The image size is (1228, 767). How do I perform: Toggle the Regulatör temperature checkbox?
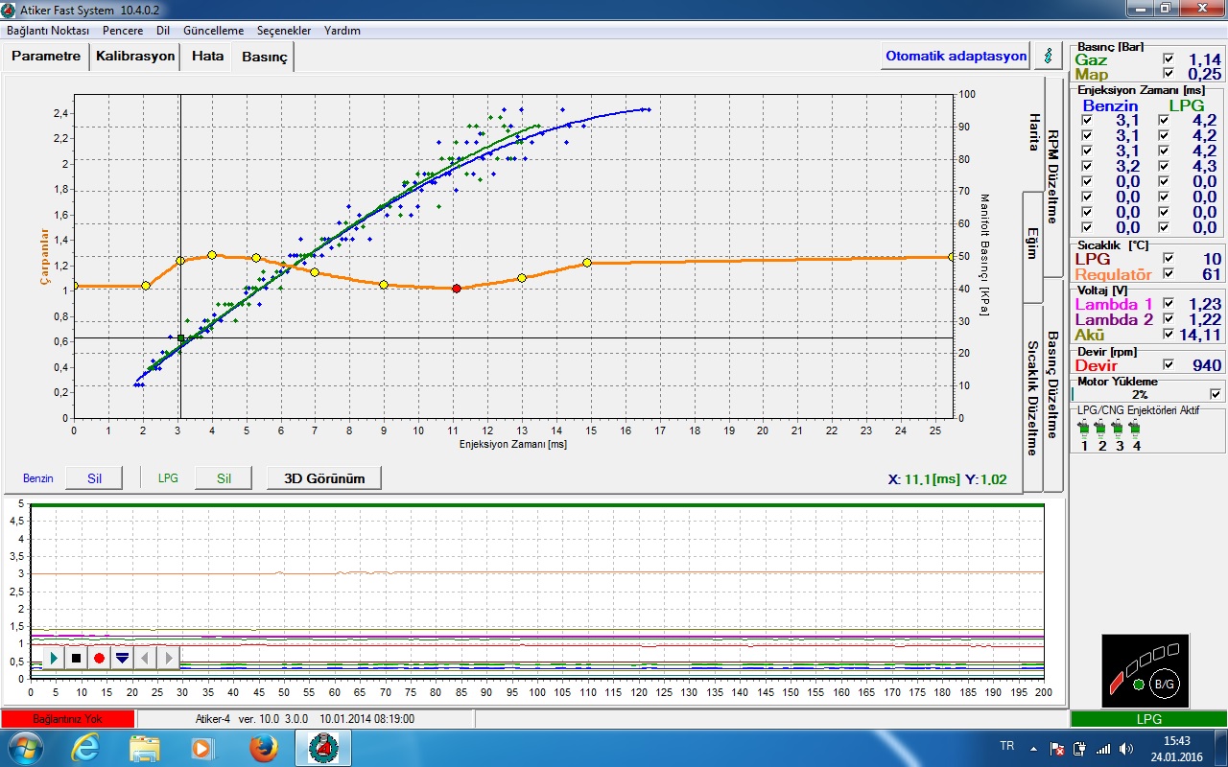1168,274
